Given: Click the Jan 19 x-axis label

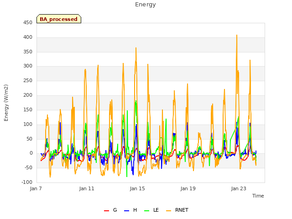Looking at the screenshot, I should pos(188,188).
